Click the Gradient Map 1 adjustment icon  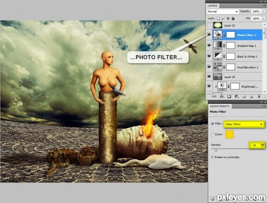(x=218, y=45)
